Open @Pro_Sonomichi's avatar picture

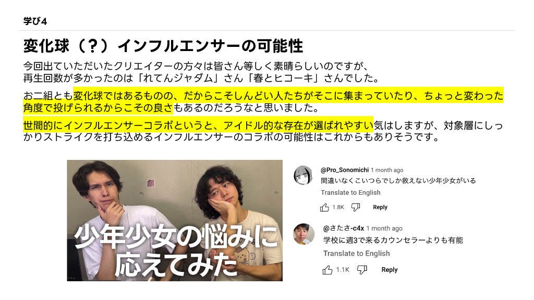pyautogui.click(x=303, y=175)
